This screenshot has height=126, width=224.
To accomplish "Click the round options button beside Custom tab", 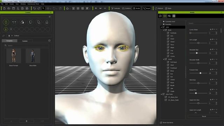I will 49,41.
